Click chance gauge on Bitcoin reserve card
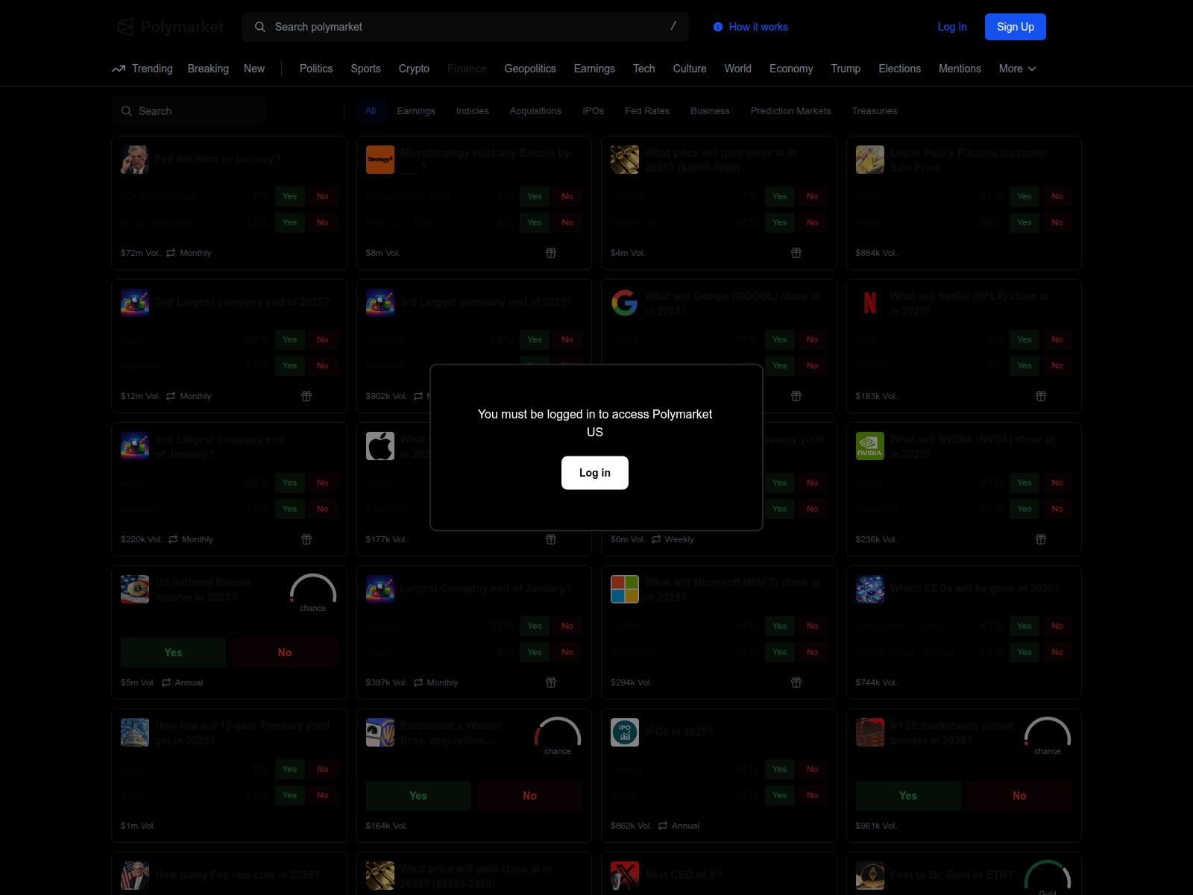Image resolution: width=1193 pixels, height=895 pixels. click(312, 592)
